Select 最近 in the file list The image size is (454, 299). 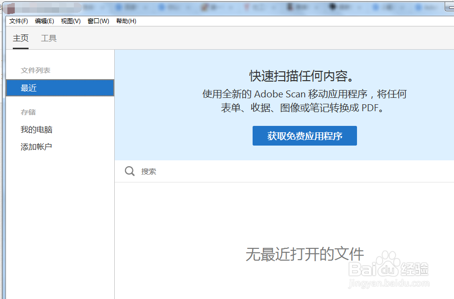coord(60,88)
